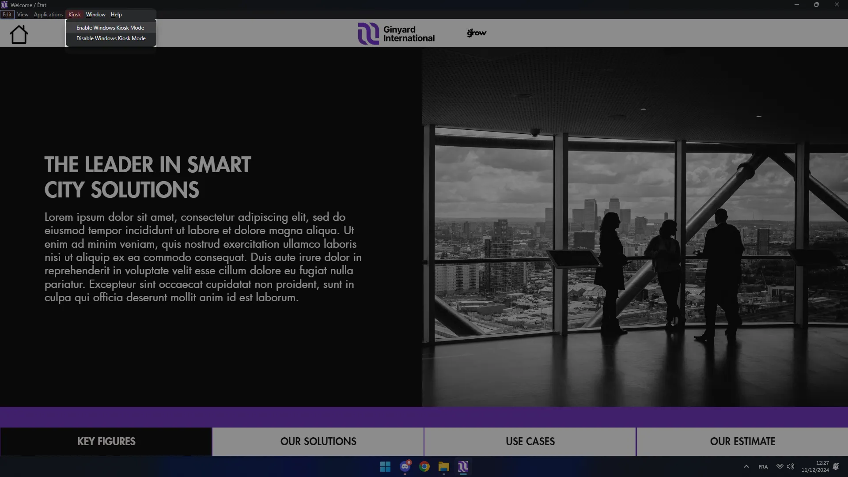Open File Explorer from taskbar
The height and width of the screenshot is (477, 848).
coord(444,467)
